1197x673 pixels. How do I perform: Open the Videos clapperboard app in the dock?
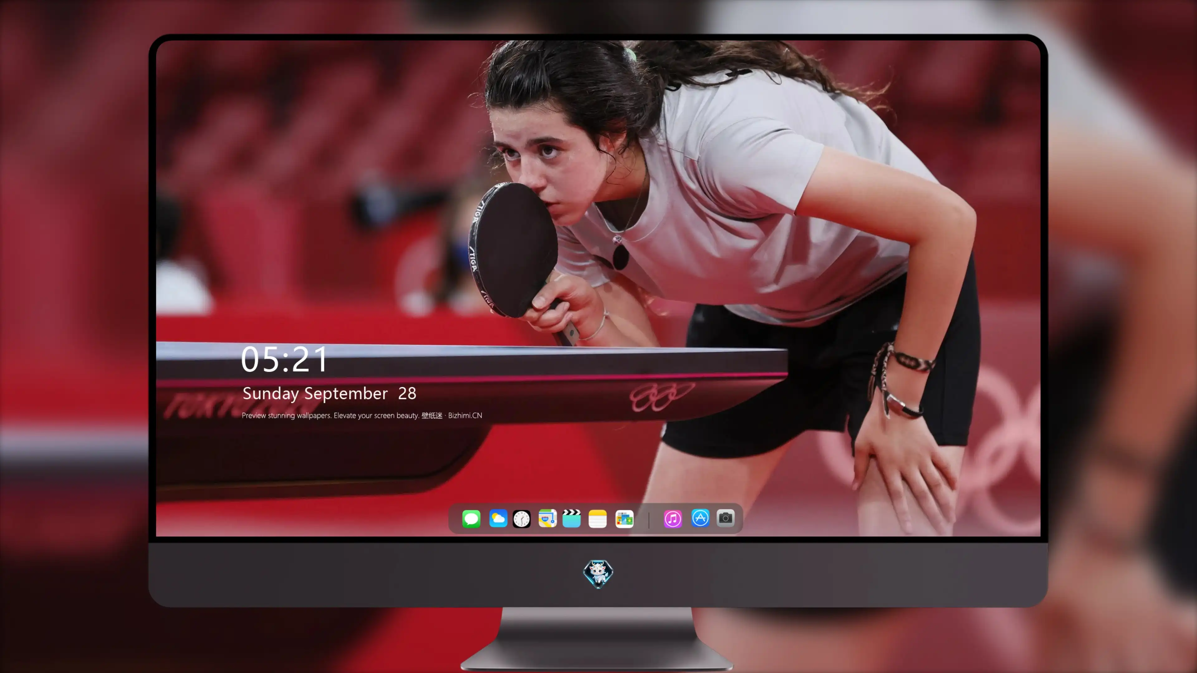pyautogui.click(x=572, y=518)
